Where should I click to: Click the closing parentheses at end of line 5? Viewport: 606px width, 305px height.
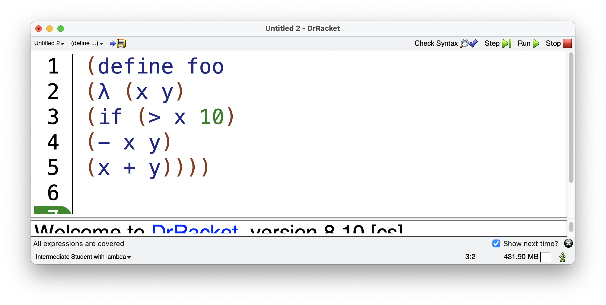tap(186, 167)
